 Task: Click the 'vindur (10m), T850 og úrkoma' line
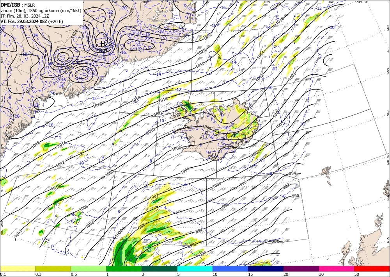[x=41, y=11]
